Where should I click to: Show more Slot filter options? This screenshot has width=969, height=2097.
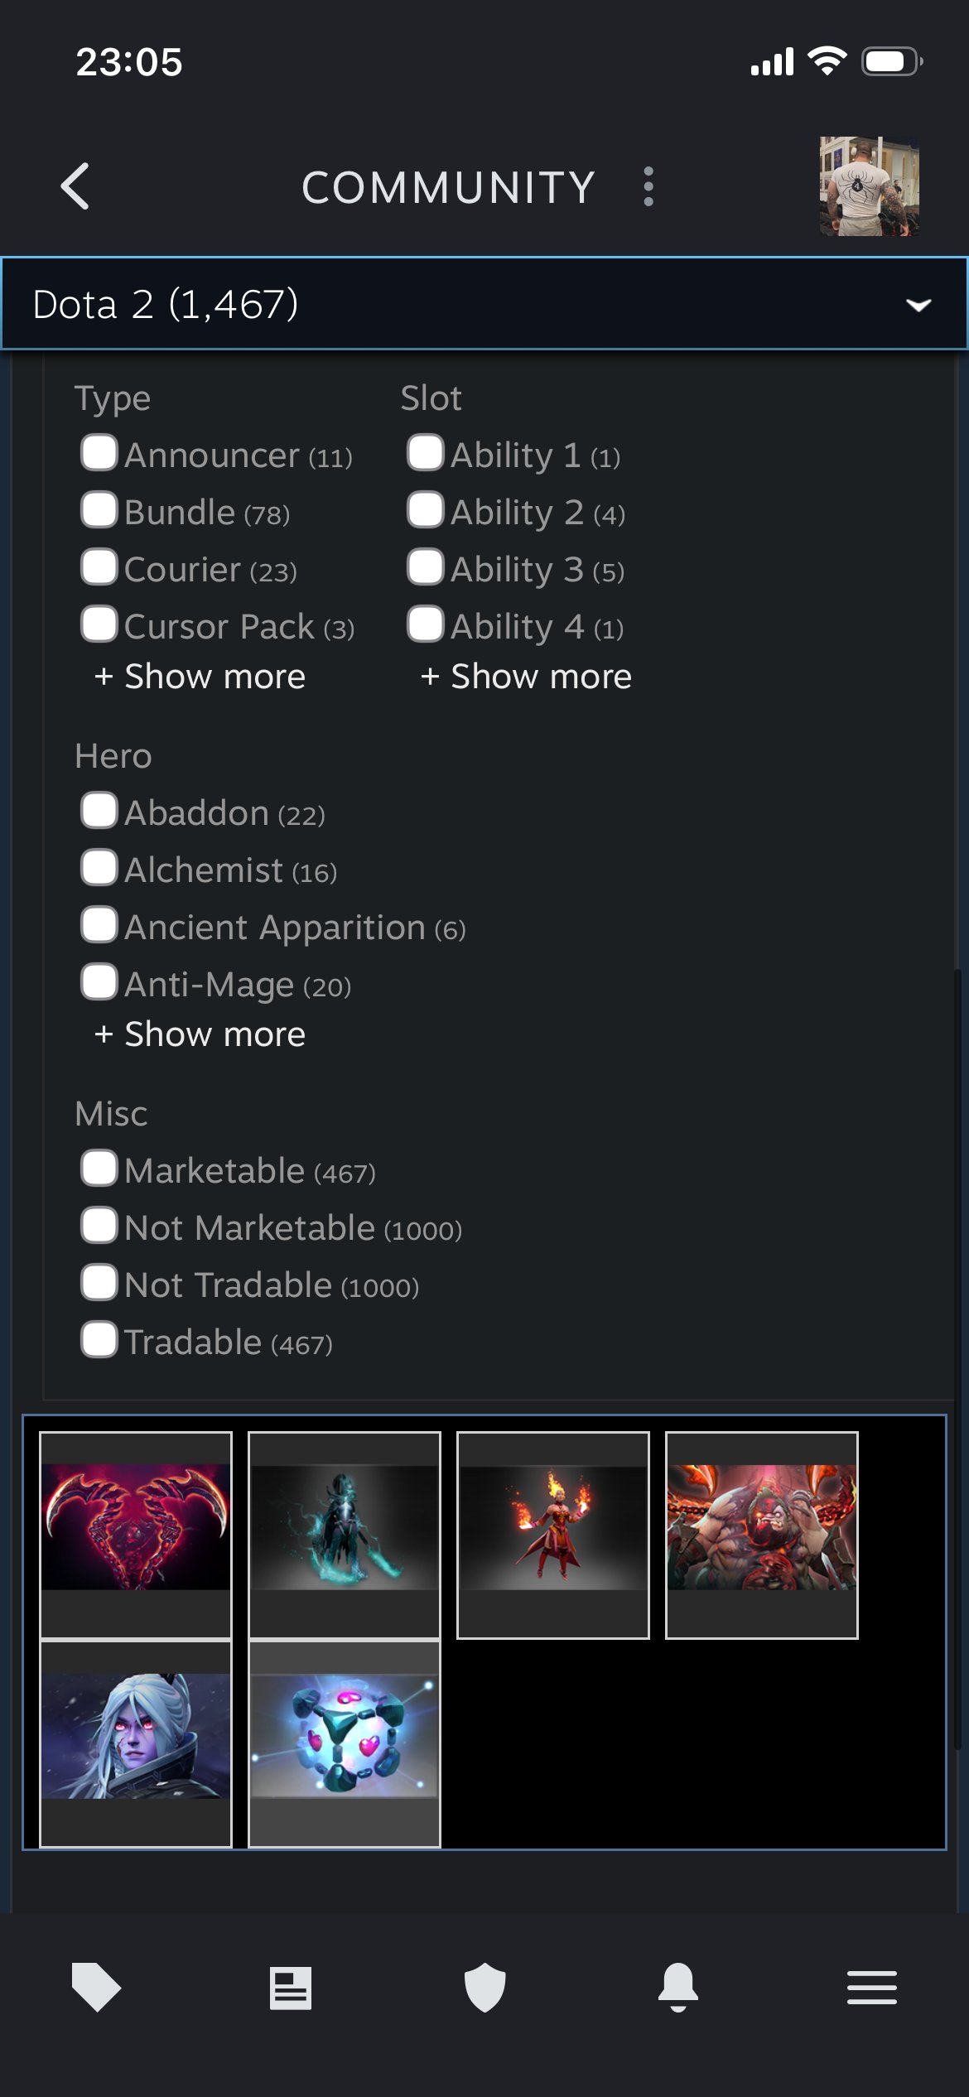pyautogui.click(x=527, y=677)
